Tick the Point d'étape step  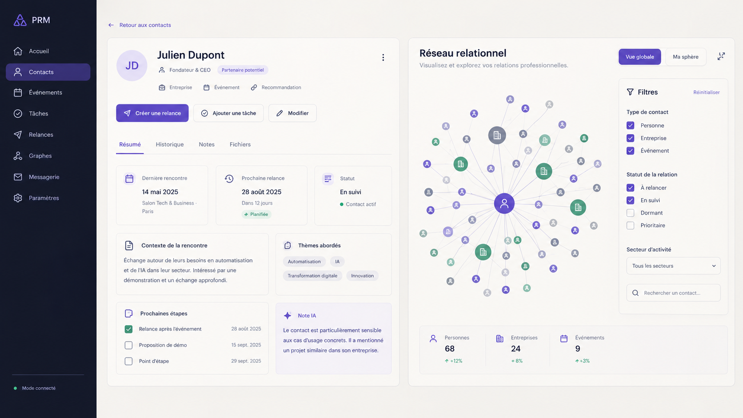(128, 361)
